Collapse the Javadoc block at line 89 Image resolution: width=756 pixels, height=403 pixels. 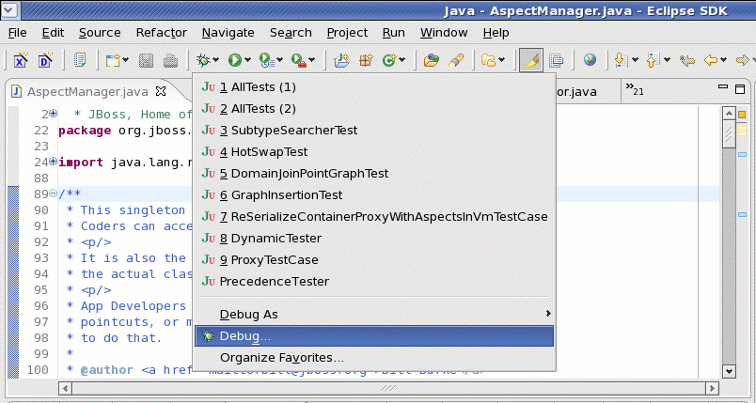point(53,194)
